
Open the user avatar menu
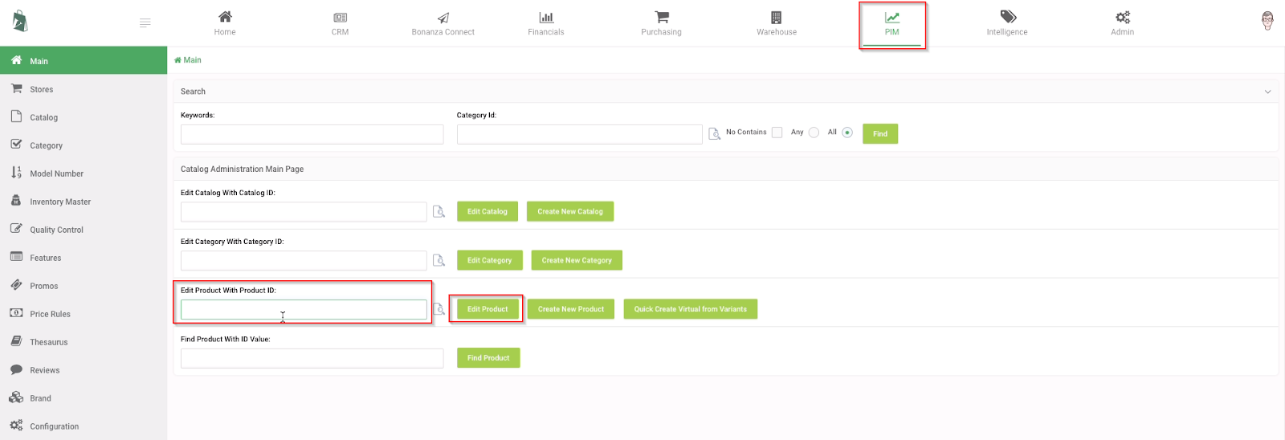(1267, 21)
